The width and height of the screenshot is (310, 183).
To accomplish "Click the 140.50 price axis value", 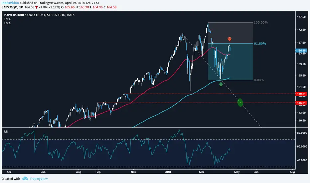I will click(x=301, y=120).
